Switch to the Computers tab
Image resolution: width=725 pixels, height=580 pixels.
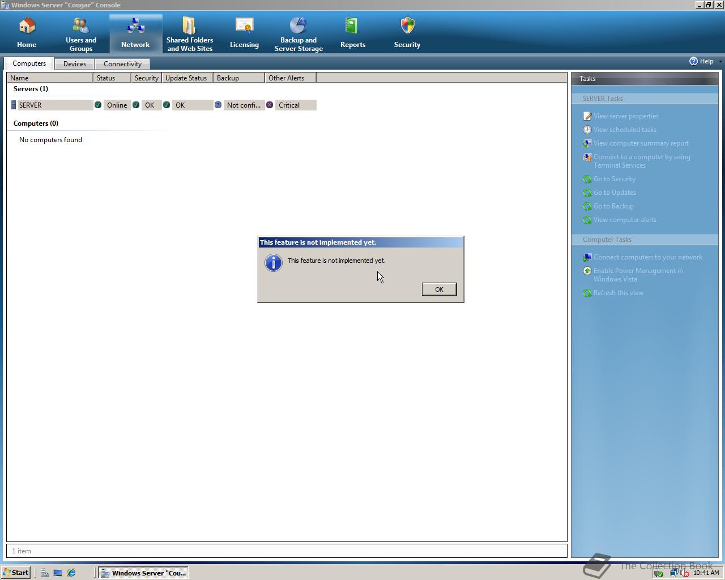tap(29, 63)
